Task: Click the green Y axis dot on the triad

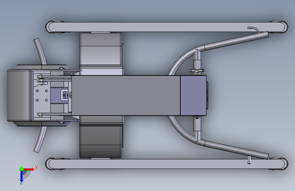Action: pyautogui.click(x=21, y=169)
